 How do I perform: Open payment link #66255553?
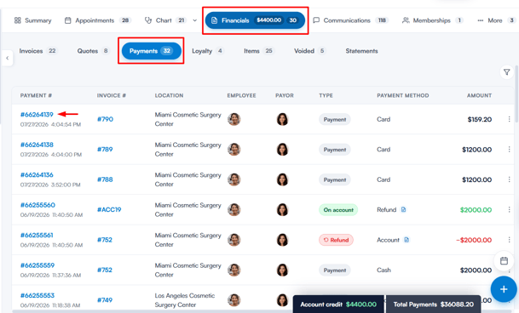click(37, 295)
